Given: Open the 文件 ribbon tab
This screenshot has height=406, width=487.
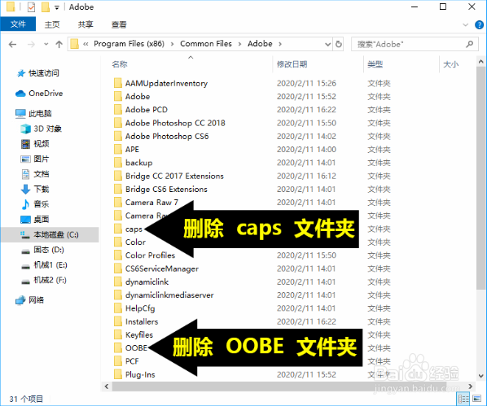Looking at the screenshot, I should [18, 24].
